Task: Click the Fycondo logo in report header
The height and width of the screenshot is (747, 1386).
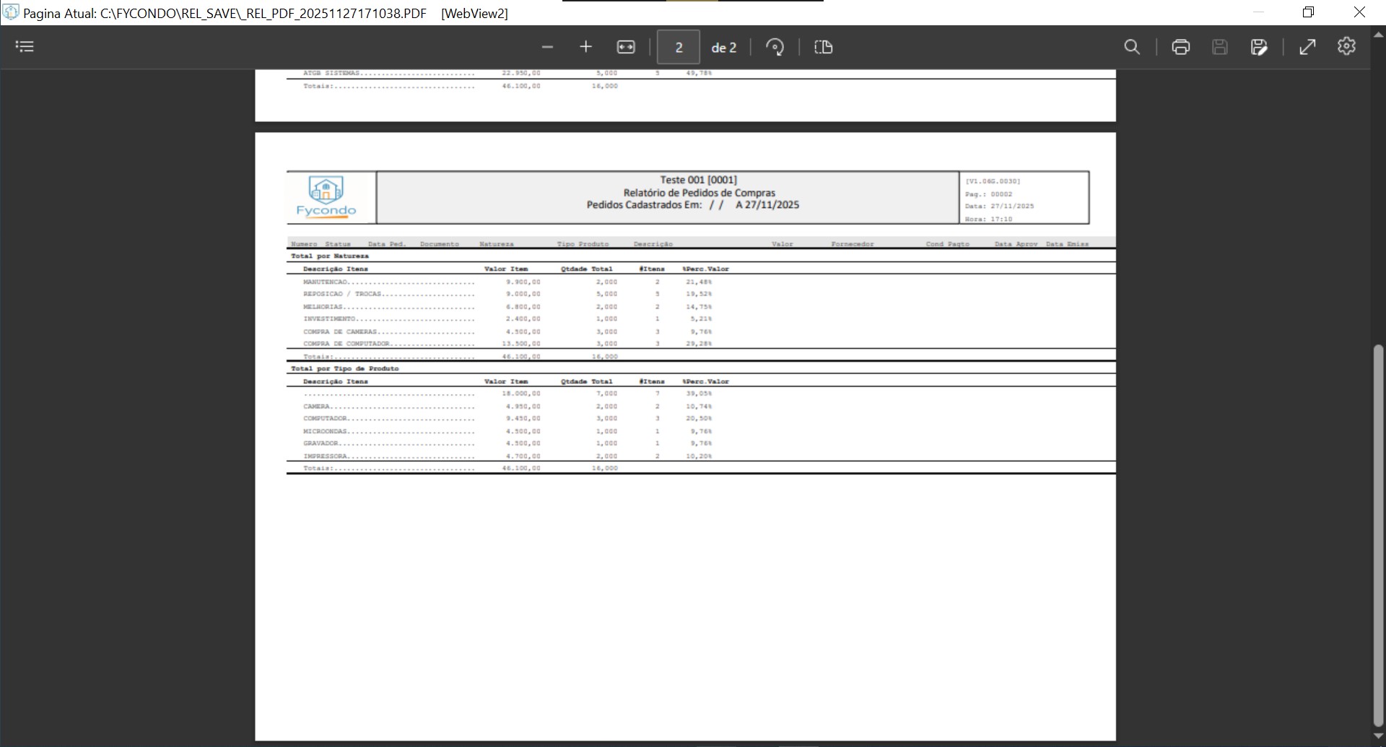Action: click(326, 197)
